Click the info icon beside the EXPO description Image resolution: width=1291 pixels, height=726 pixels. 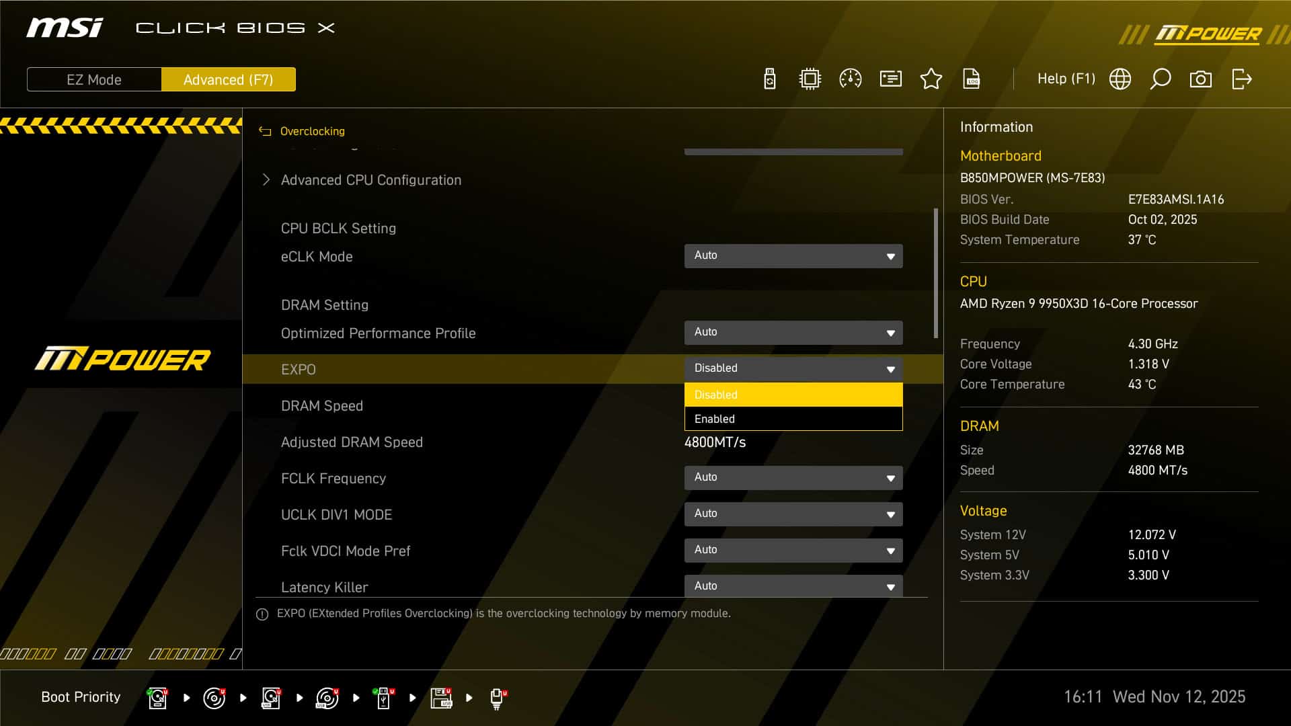[x=262, y=614]
